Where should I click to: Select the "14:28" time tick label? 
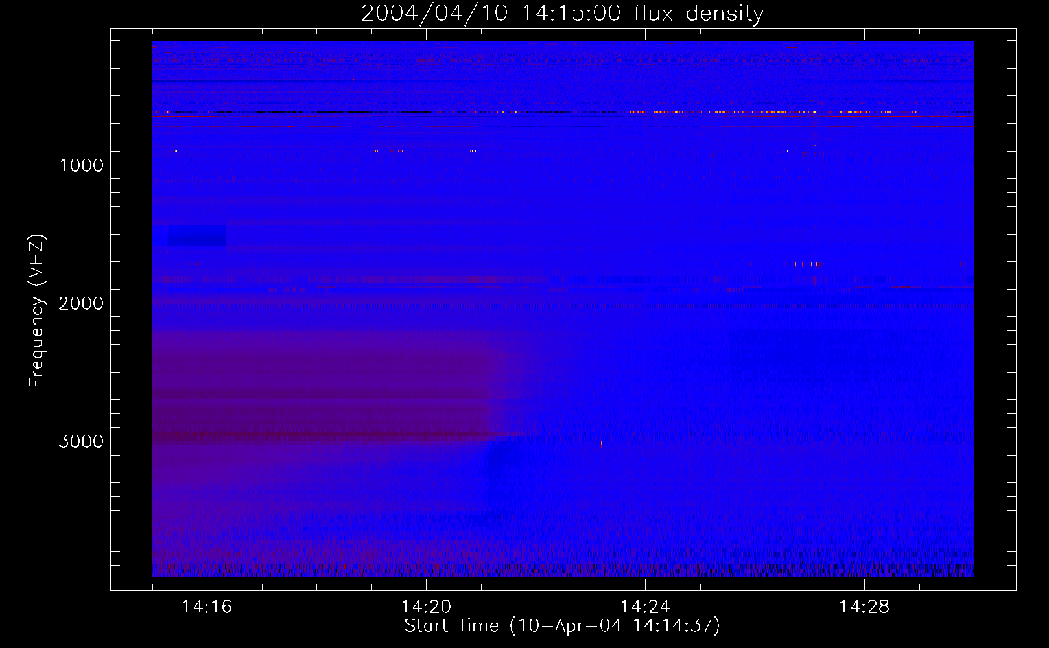tap(864, 607)
